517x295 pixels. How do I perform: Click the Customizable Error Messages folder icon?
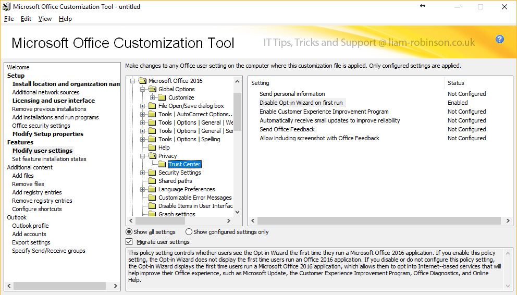pyautogui.click(x=152, y=198)
